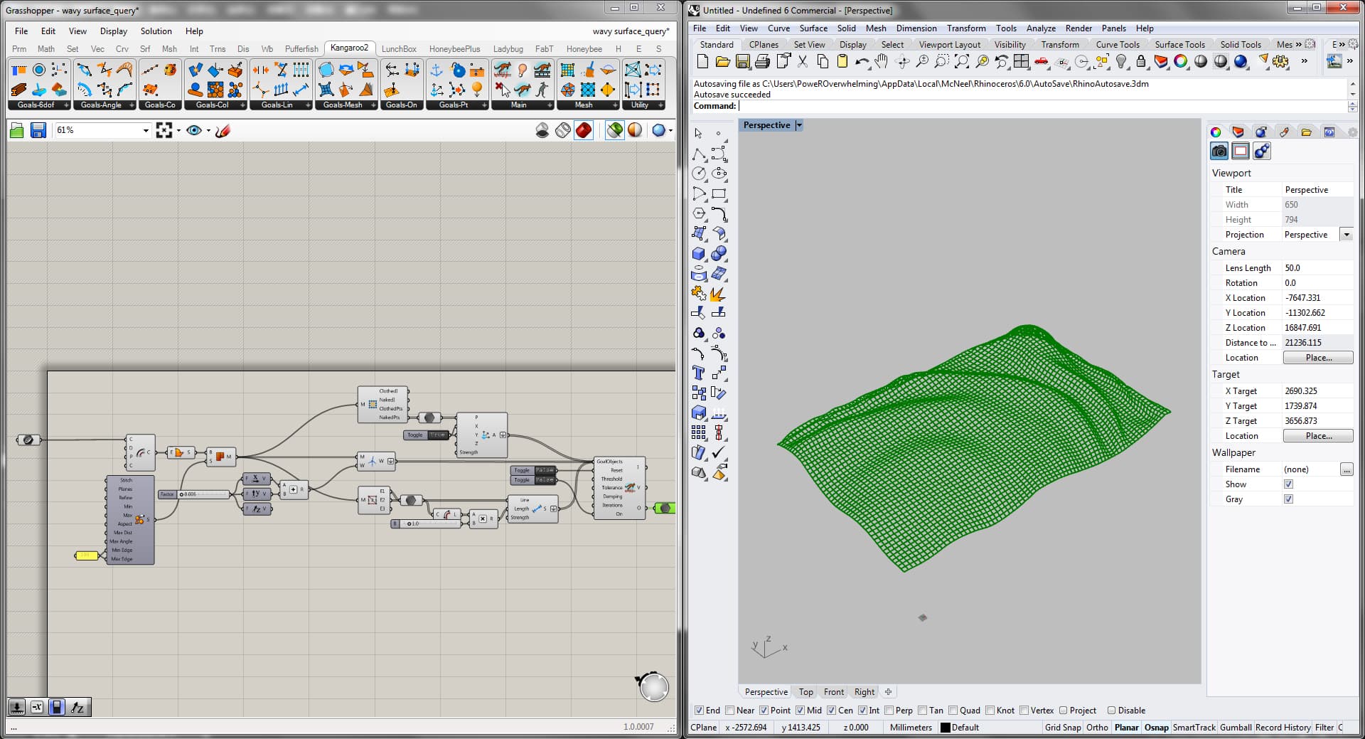Screen dimensions: 1365x739
Task: Select the Text tool in Rhino sidebar
Action: (699, 373)
